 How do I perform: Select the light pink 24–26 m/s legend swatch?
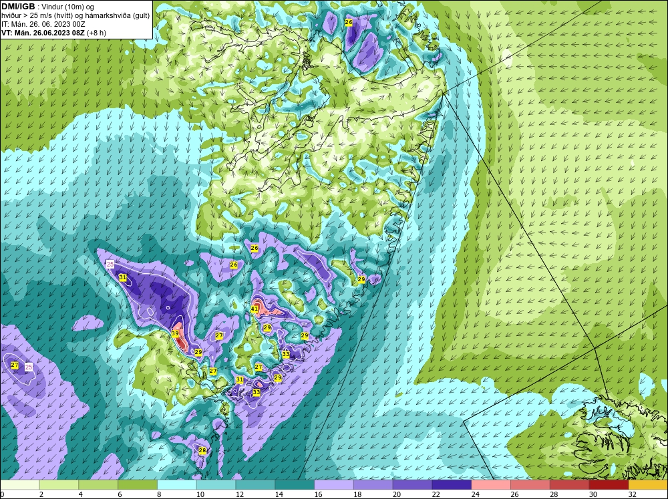coord(491,485)
